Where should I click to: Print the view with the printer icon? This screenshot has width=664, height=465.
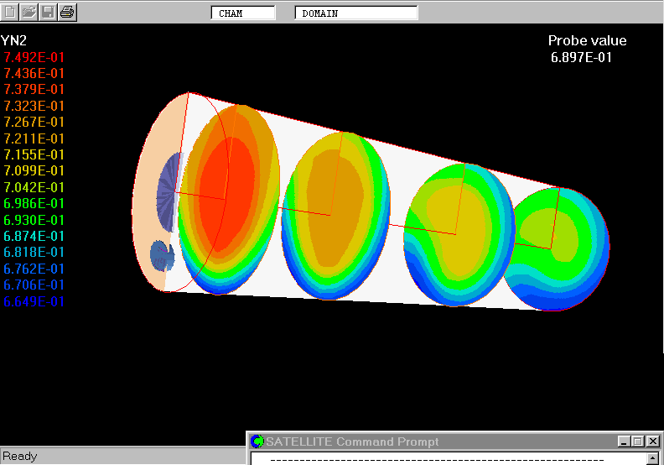coord(68,12)
